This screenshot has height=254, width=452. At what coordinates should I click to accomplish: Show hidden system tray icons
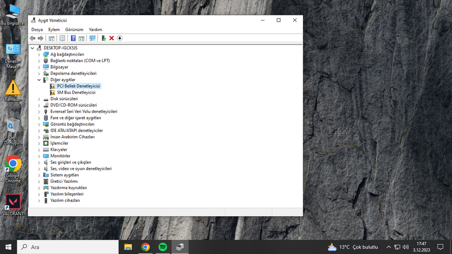389,247
